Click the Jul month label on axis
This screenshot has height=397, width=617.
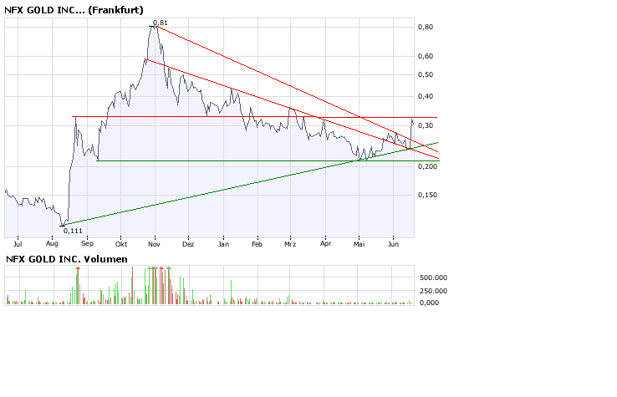pos(19,245)
